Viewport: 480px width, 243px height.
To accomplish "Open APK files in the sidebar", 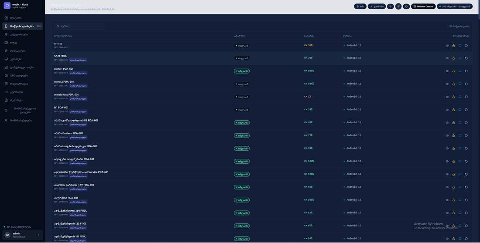I will point(22,75).
